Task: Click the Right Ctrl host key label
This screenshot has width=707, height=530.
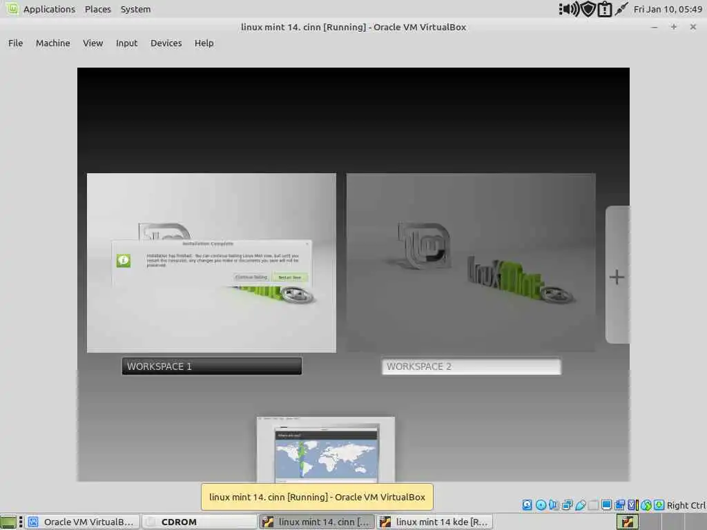Action: (x=686, y=505)
